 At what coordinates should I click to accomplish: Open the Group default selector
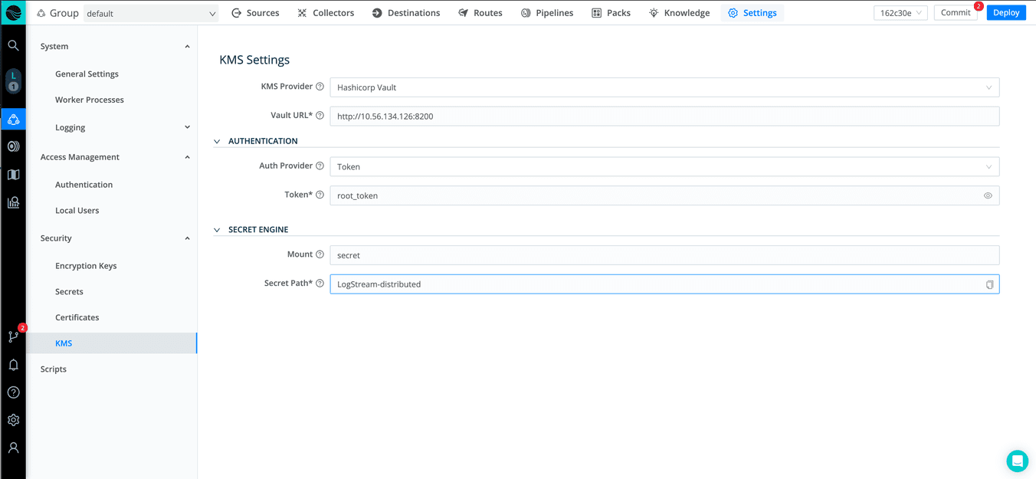pyautogui.click(x=150, y=14)
